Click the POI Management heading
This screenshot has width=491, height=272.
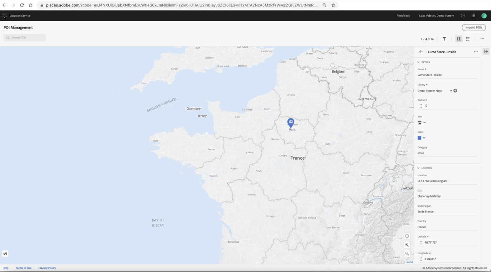[x=18, y=27]
